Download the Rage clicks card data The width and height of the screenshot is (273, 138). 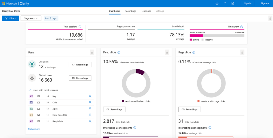(242, 52)
